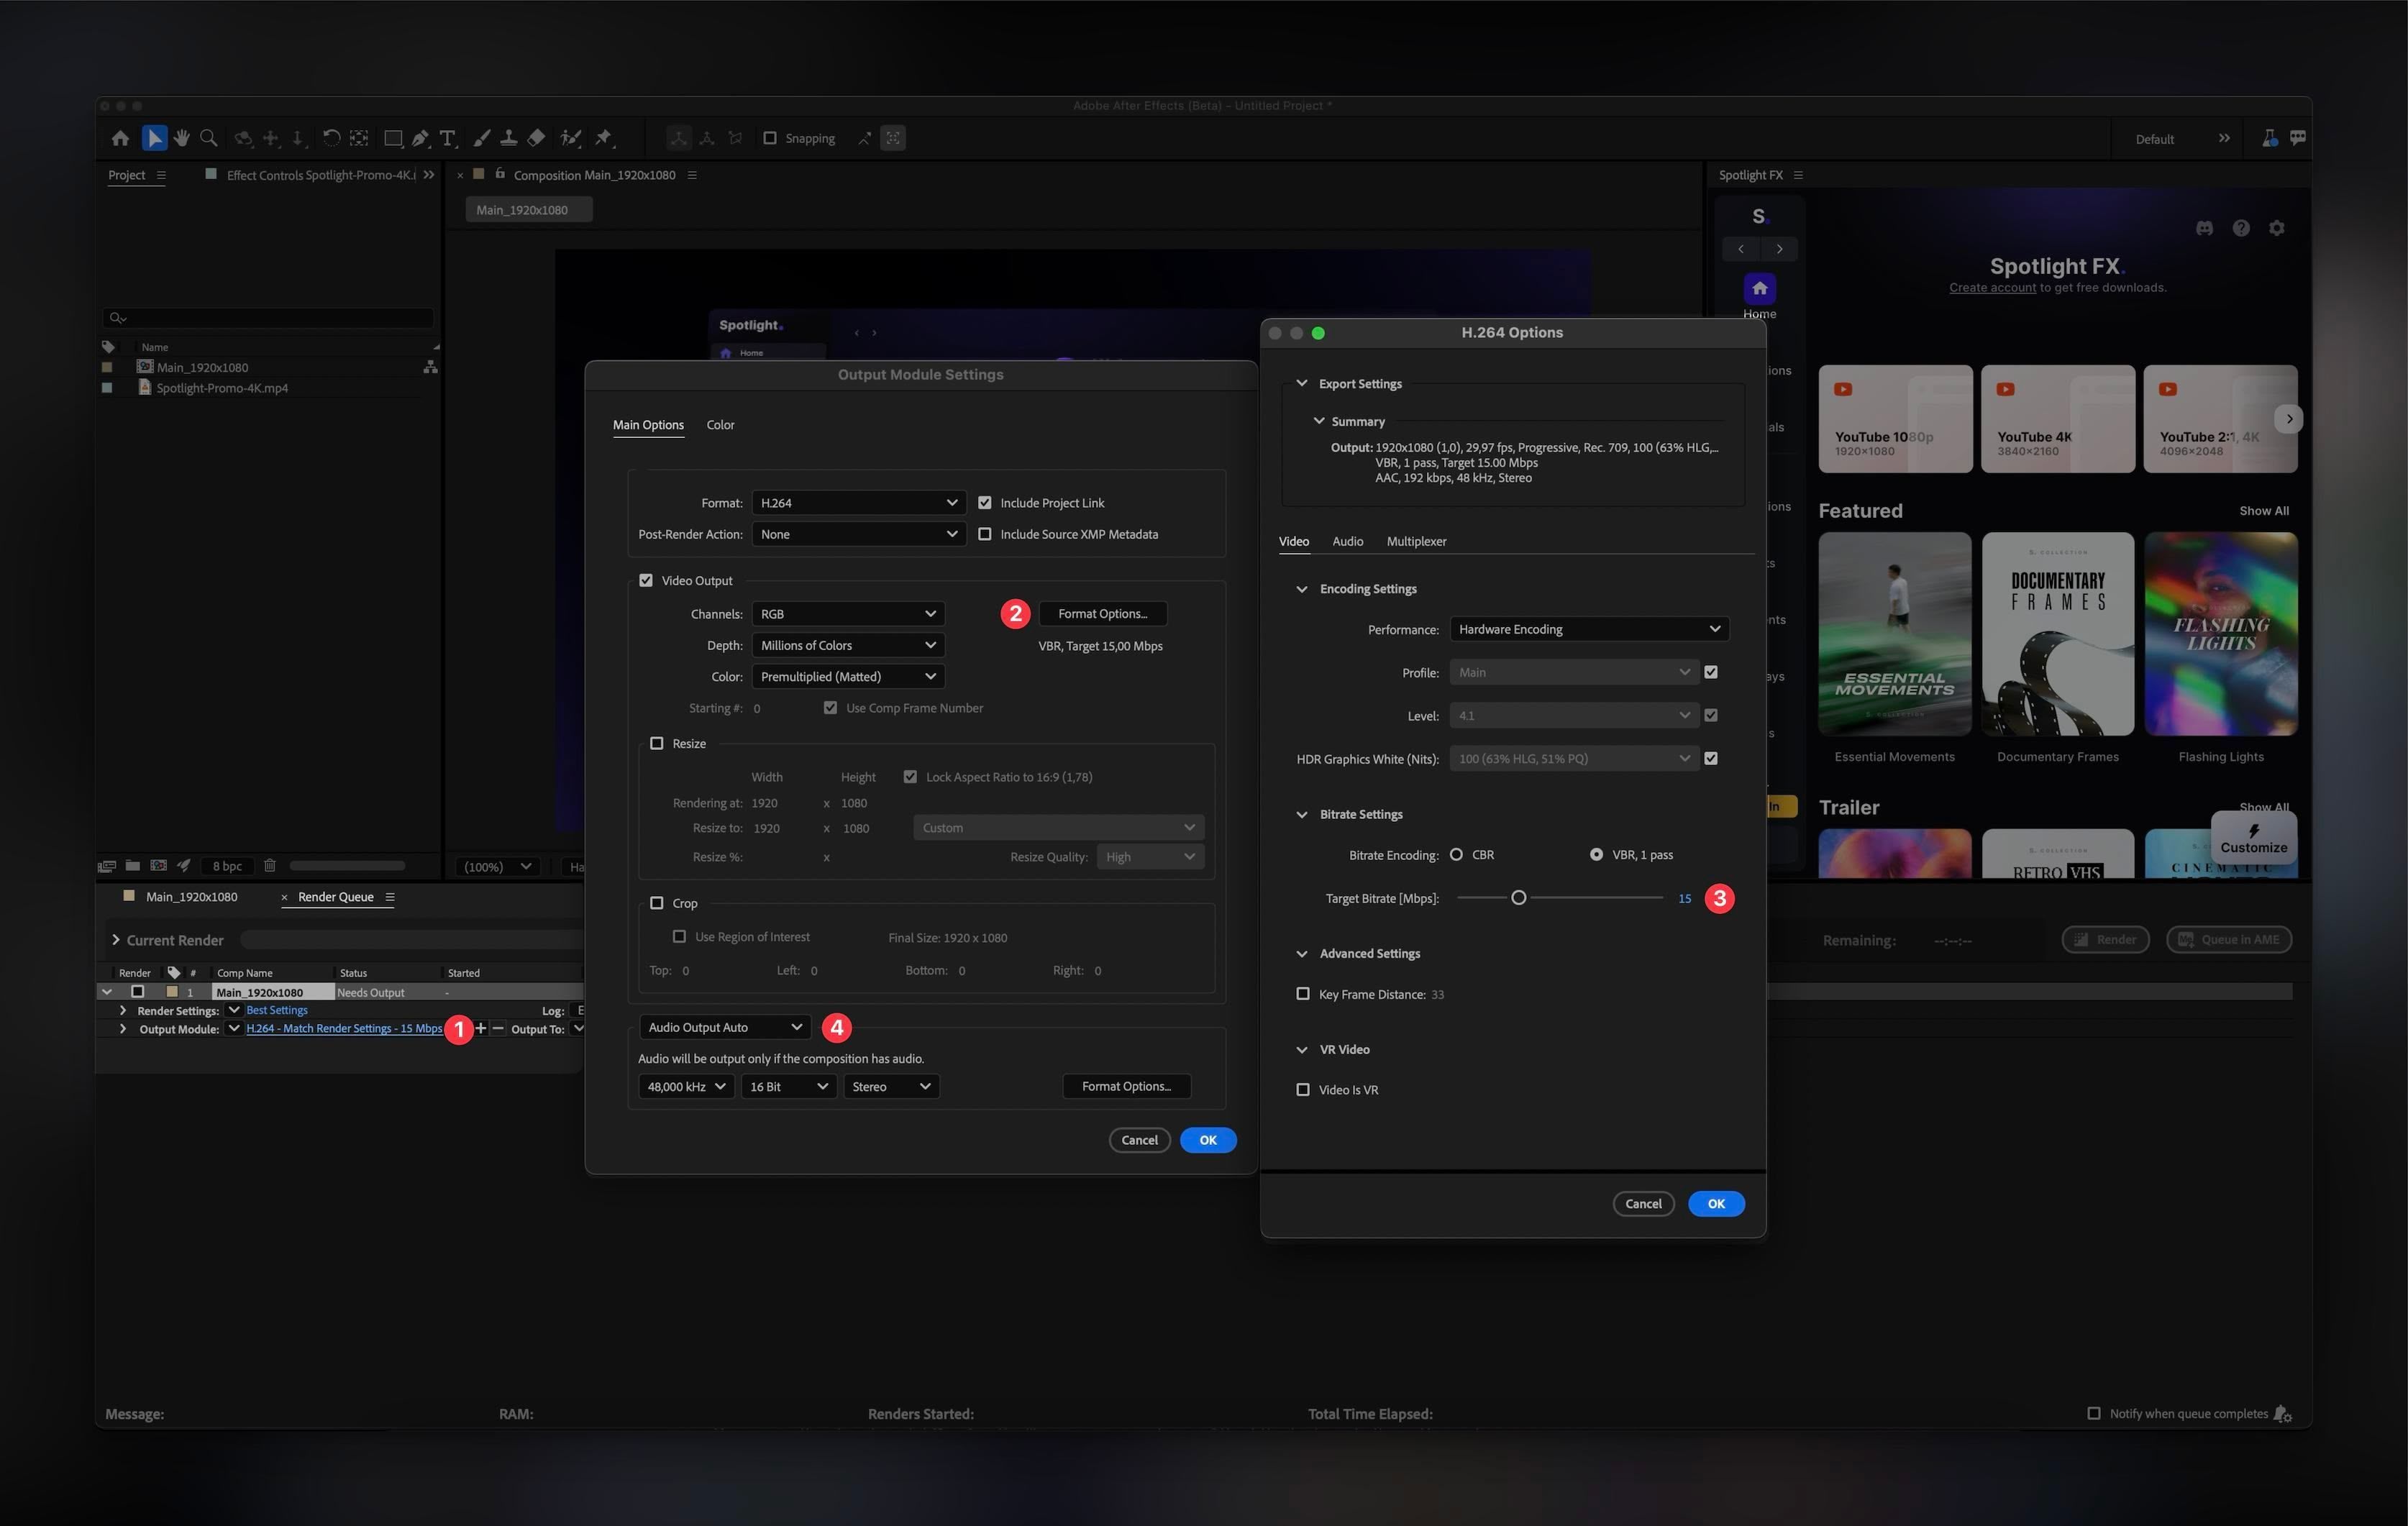This screenshot has width=2408, height=1526.
Task: Open the Format H.264 dropdown
Action: pyautogui.click(x=858, y=503)
